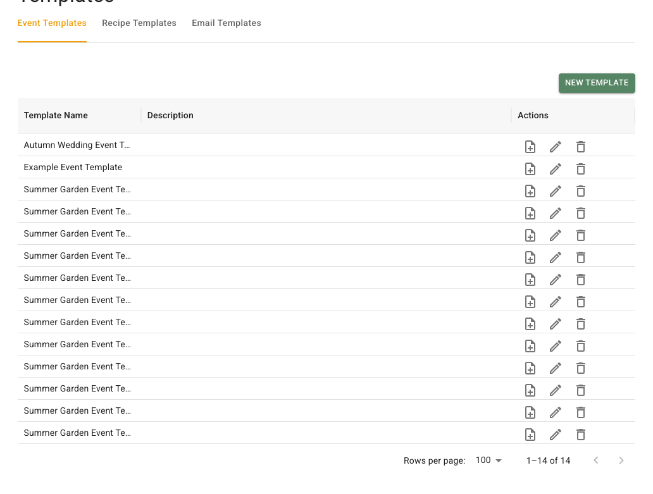Go to the next page arrow

pyautogui.click(x=621, y=460)
